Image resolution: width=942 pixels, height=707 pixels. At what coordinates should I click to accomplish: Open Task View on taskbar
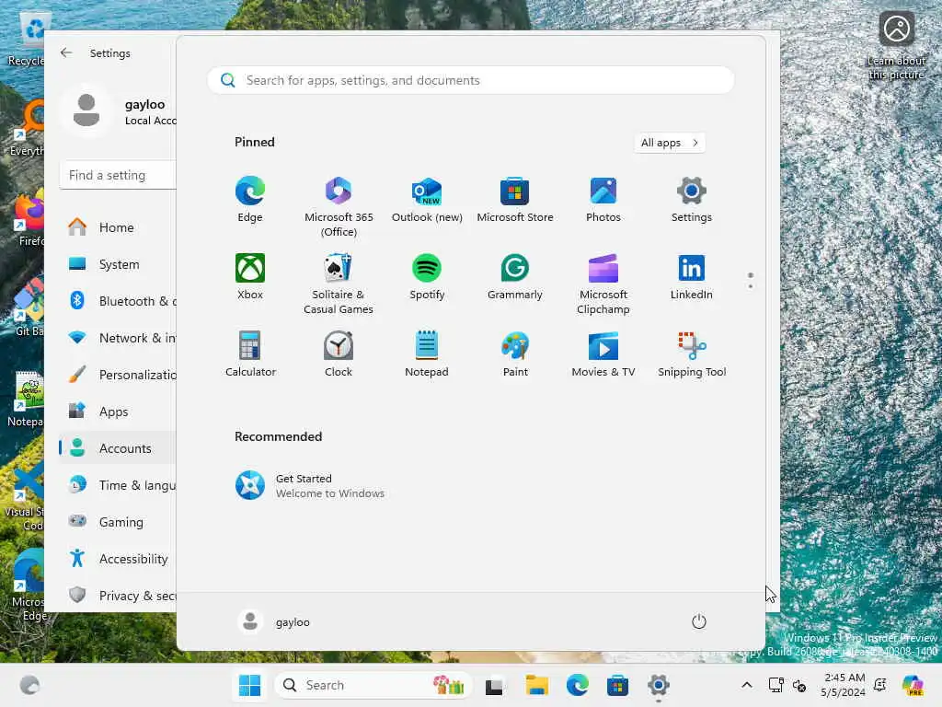coord(494,685)
